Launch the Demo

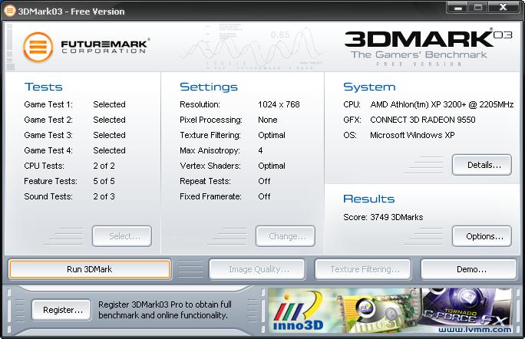(x=469, y=269)
